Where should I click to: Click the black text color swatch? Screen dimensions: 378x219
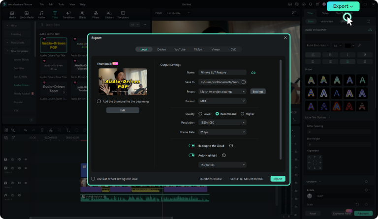tap(348, 46)
